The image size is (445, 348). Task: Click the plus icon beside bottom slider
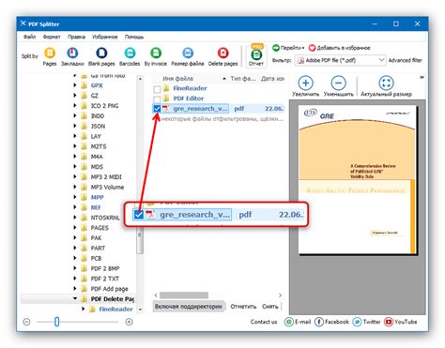click(x=129, y=322)
